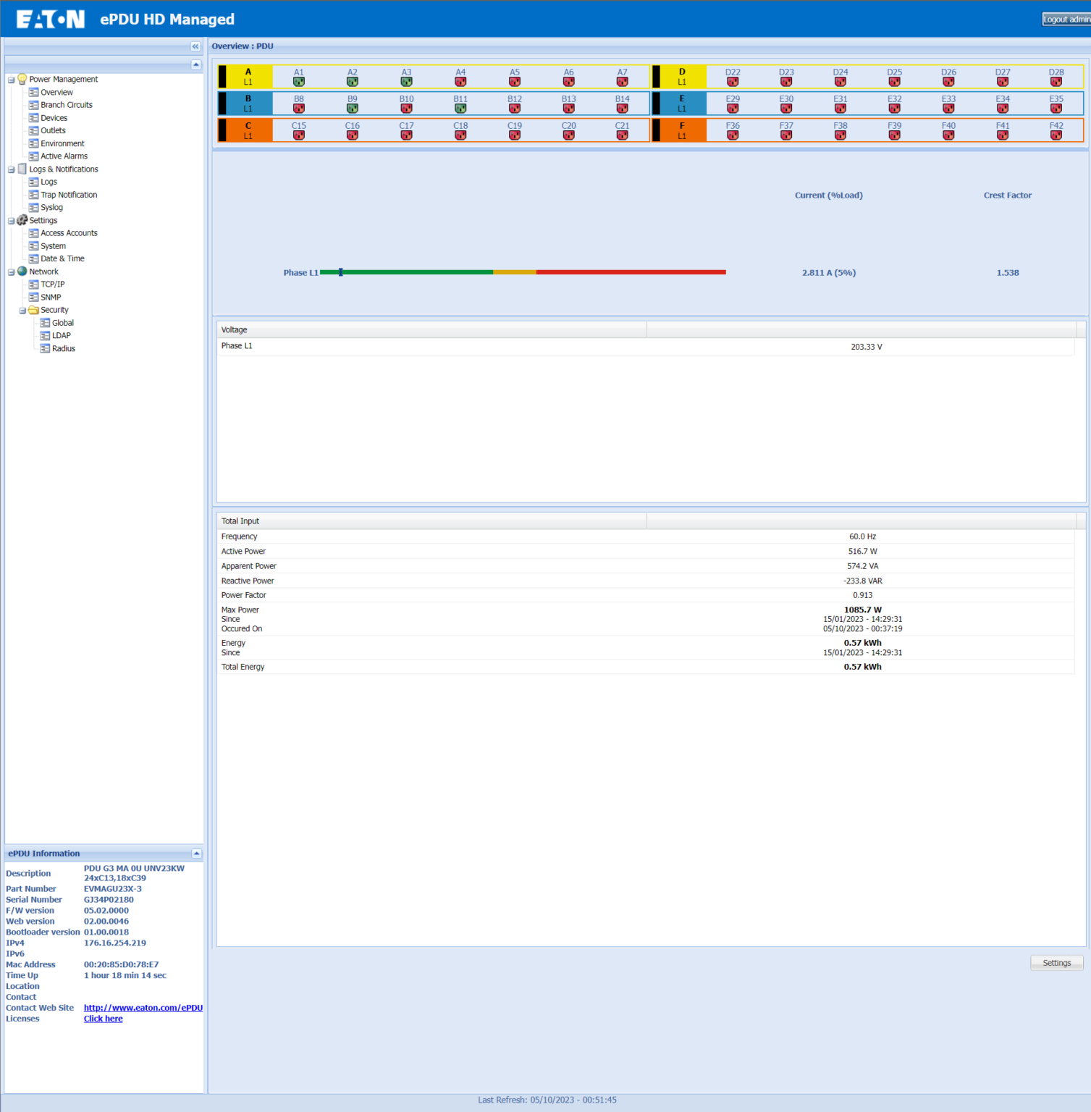Open the eaton.com ePDU website link
This screenshot has height=1112, width=1091.
click(143, 1008)
